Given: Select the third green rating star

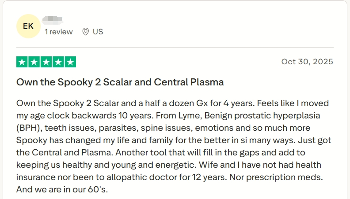Looking at the screenshot, I should 46,62.
